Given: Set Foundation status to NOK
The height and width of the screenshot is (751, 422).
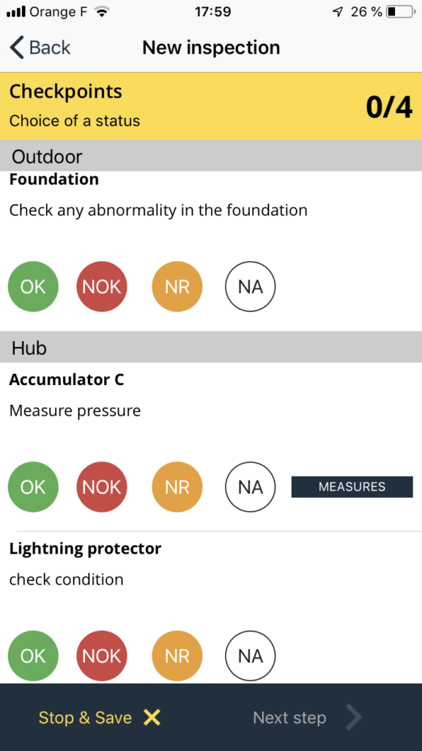Looking at the screenshot, I should pyautogui.click(x=102, y=287).
